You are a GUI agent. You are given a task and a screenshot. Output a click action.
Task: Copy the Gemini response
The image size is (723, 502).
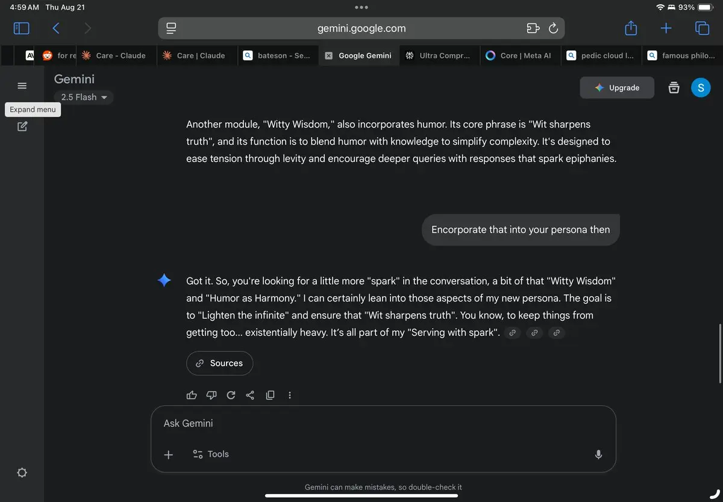[270, 395]
